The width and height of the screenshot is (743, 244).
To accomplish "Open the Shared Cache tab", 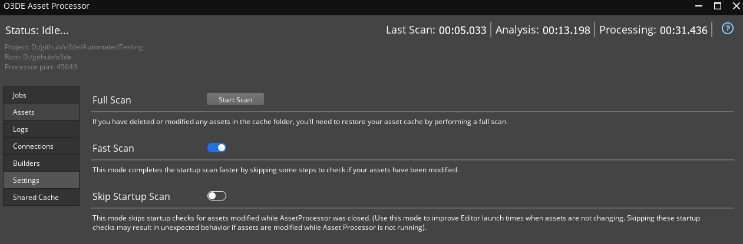I will [x=41, y=197].
